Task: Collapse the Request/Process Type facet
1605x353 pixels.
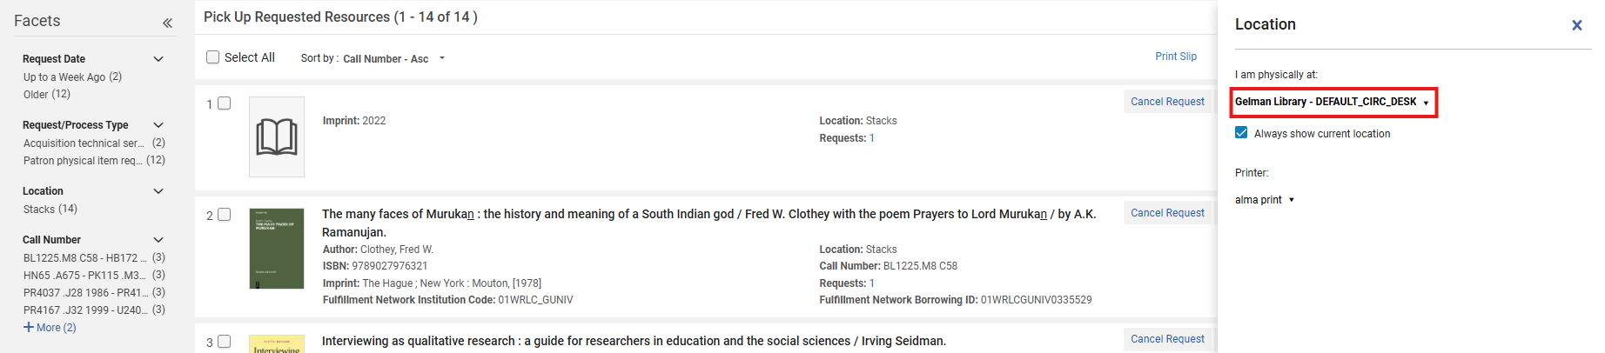Action: point(158,125)
